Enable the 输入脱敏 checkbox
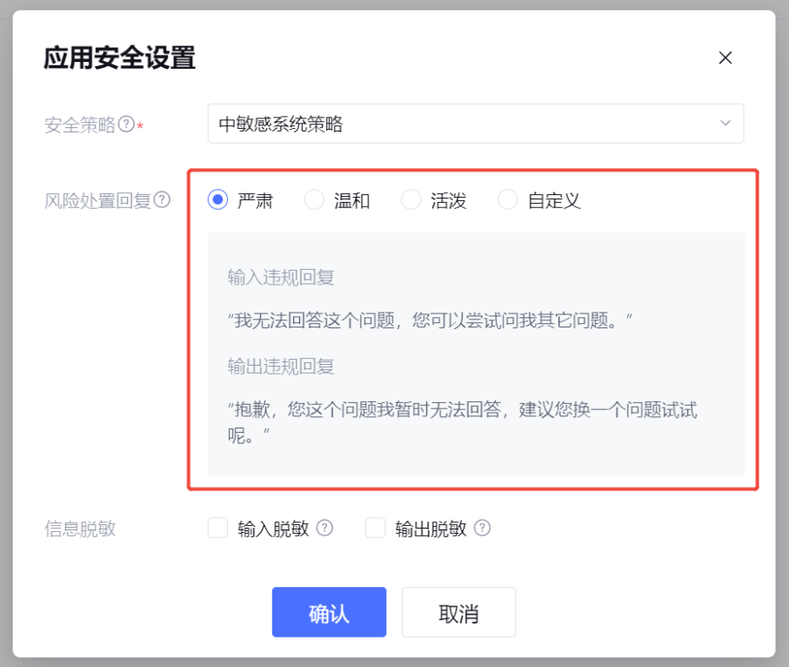Viewport: 789px width, 667px height. [x=217, y=528]
